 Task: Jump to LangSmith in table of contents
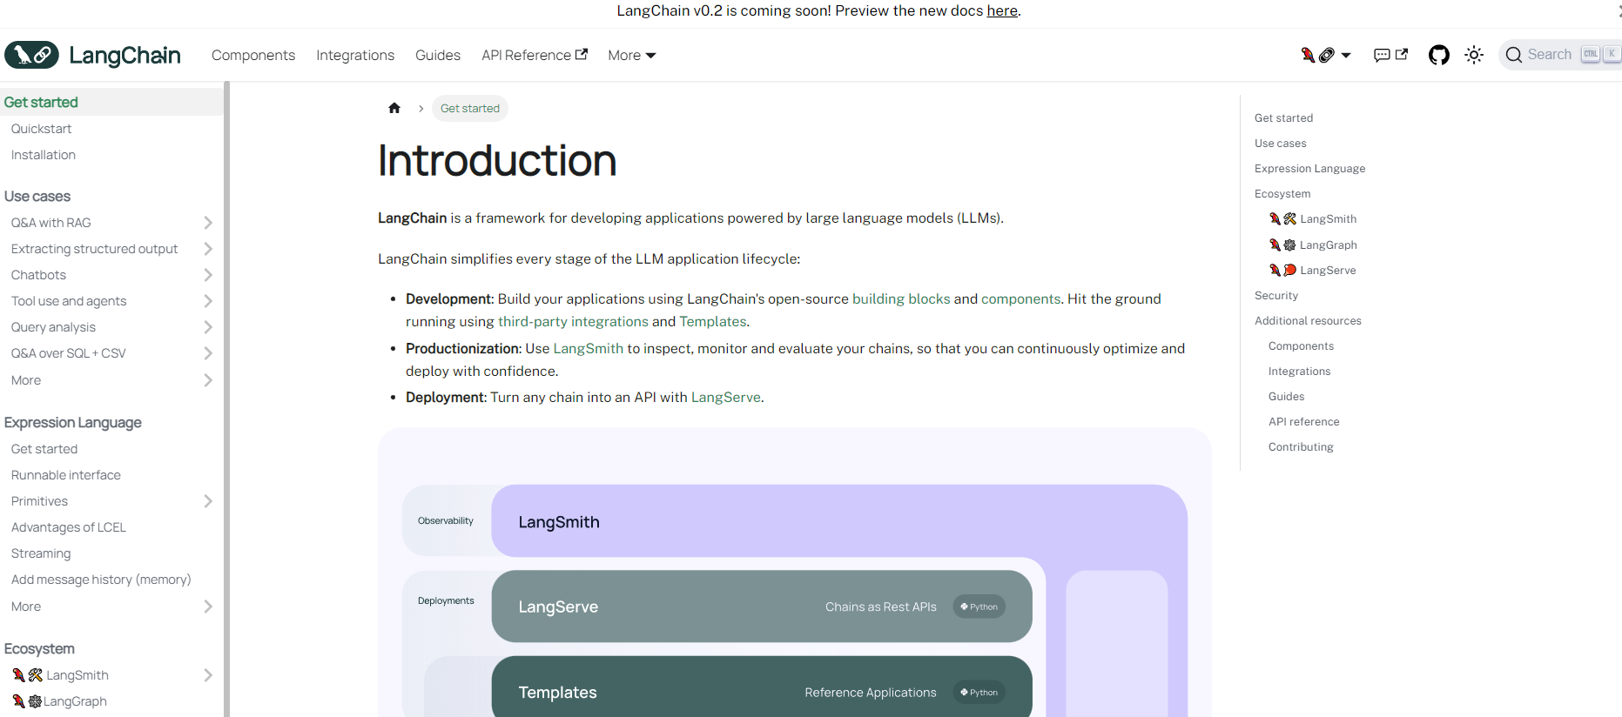(x=1313, y=219)
